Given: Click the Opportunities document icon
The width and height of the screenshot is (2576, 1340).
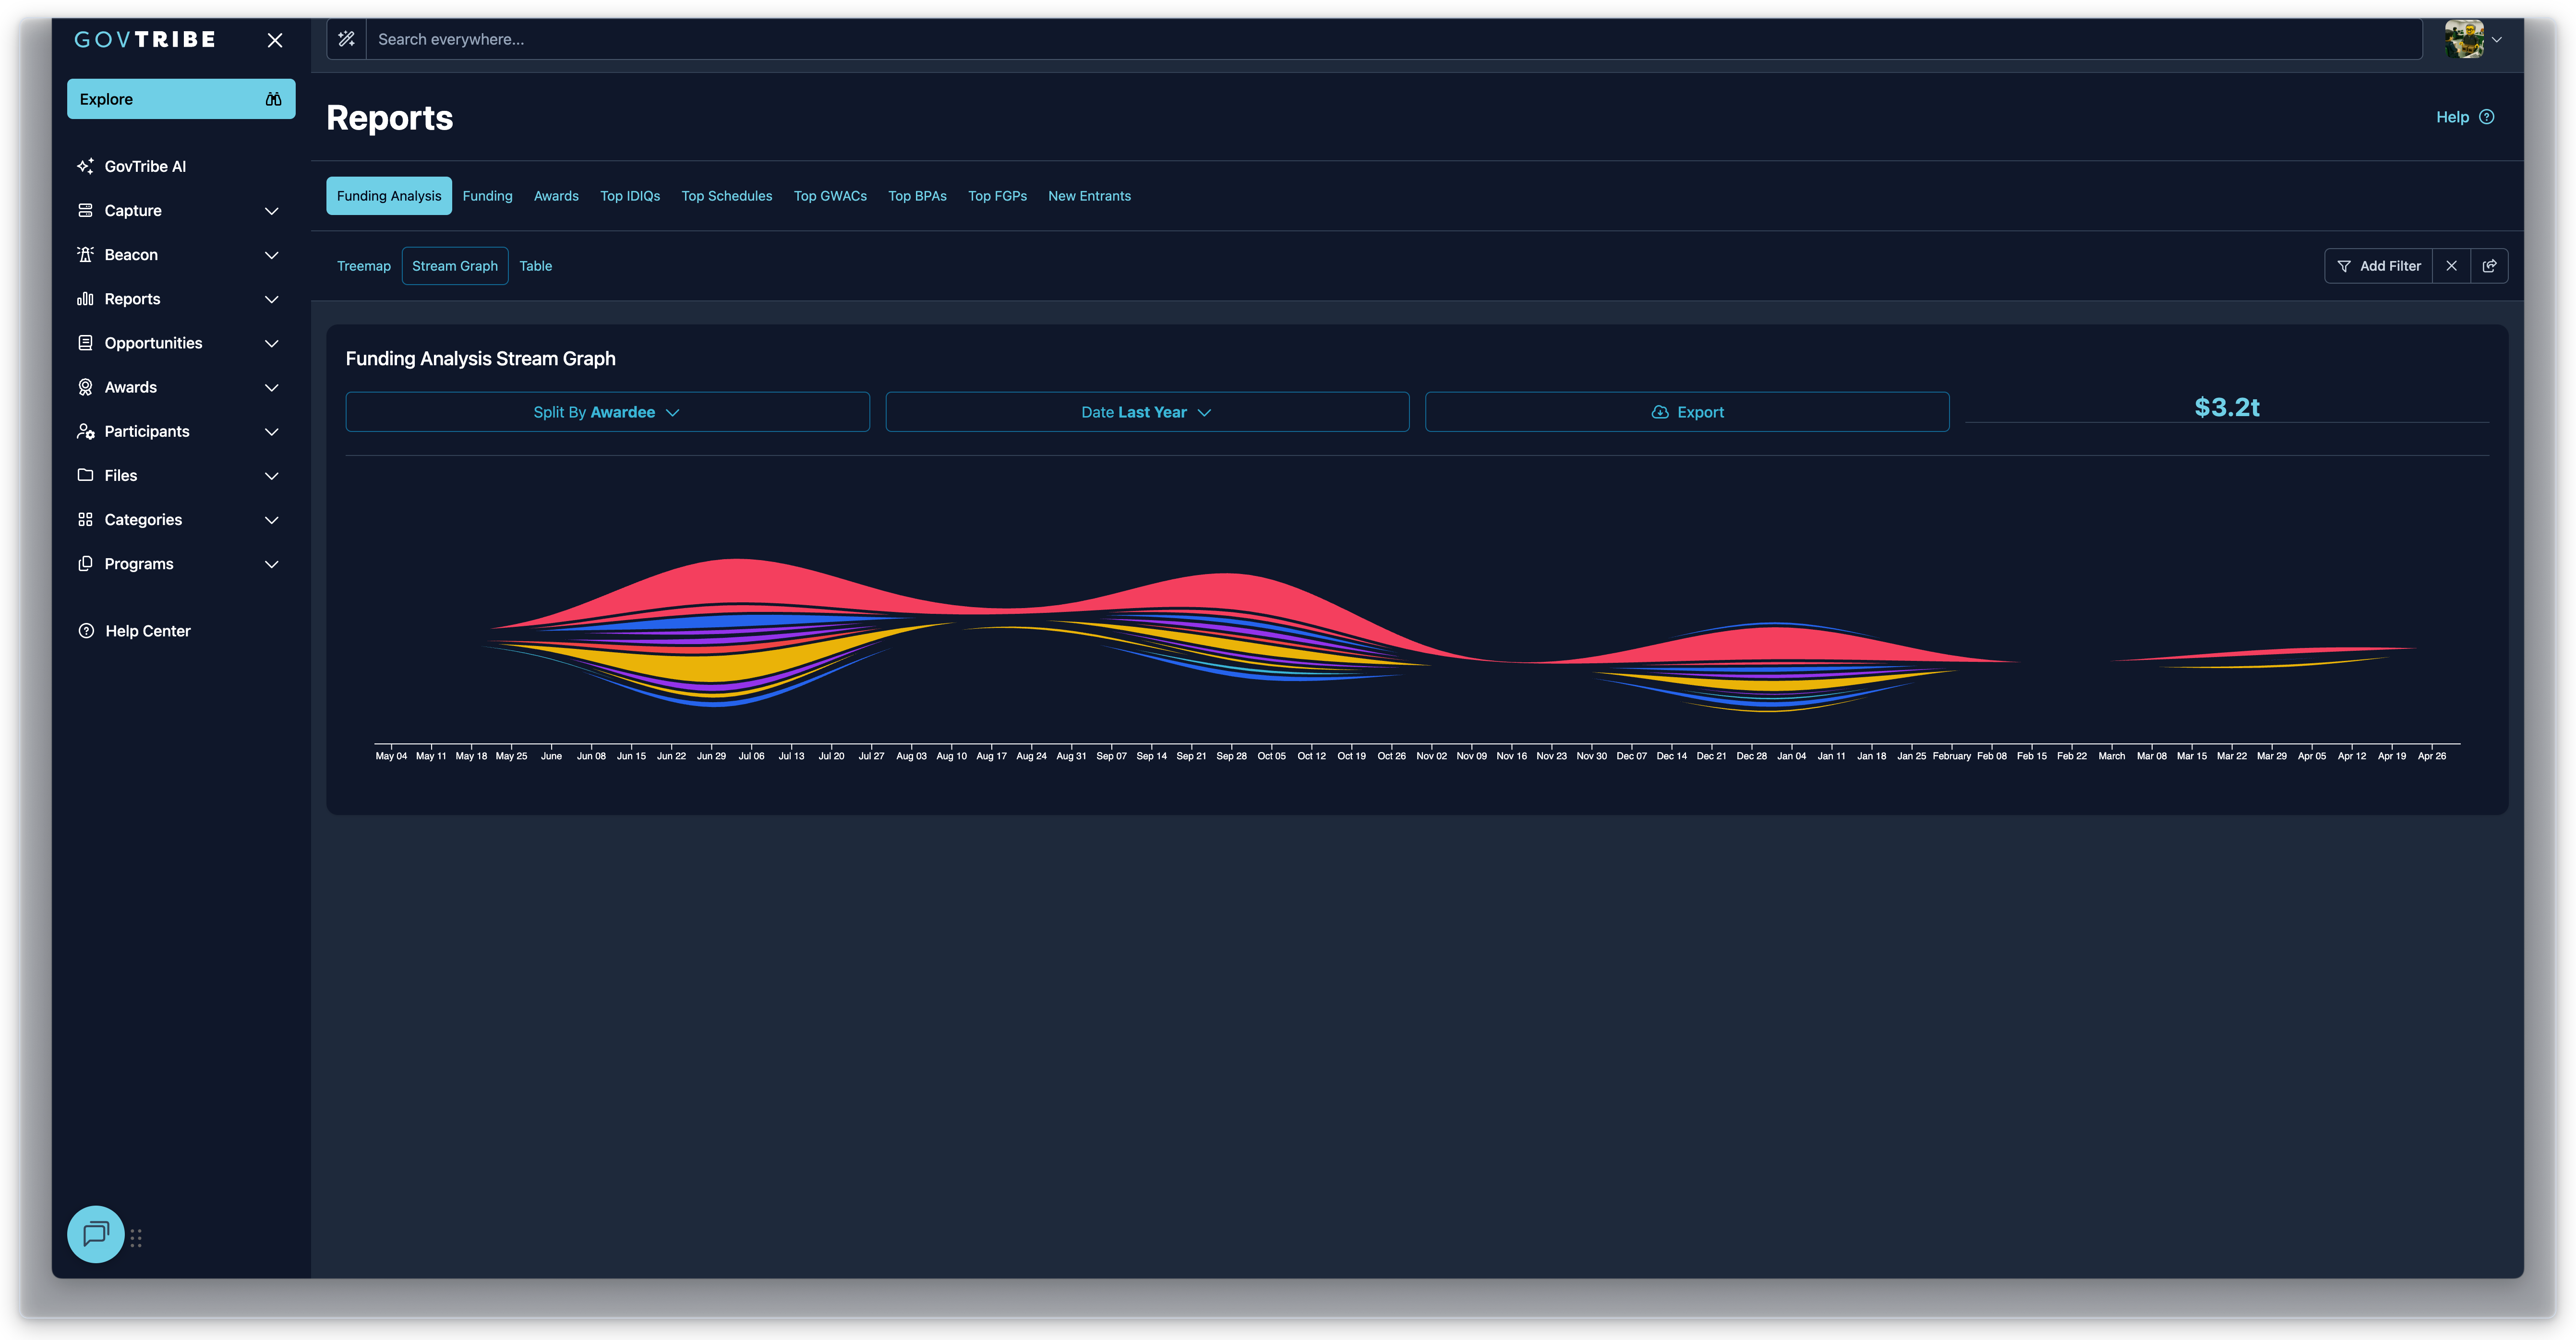Looking at the screenshot, I should coord(85,342).
